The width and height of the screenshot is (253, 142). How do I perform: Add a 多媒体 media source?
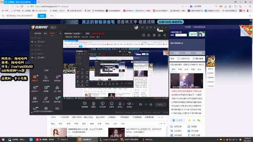[x=111, y=105]
